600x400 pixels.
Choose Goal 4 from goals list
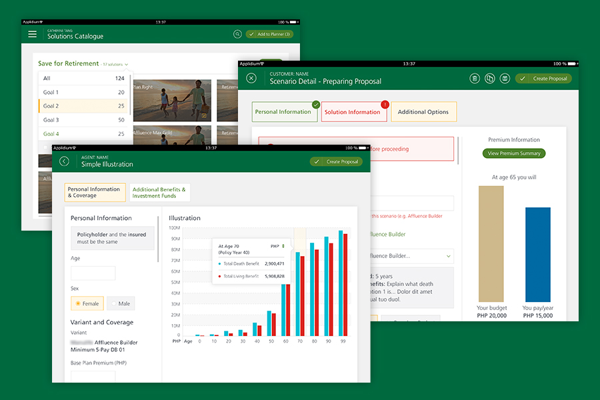pyautogui.click(x=83, y=133)
